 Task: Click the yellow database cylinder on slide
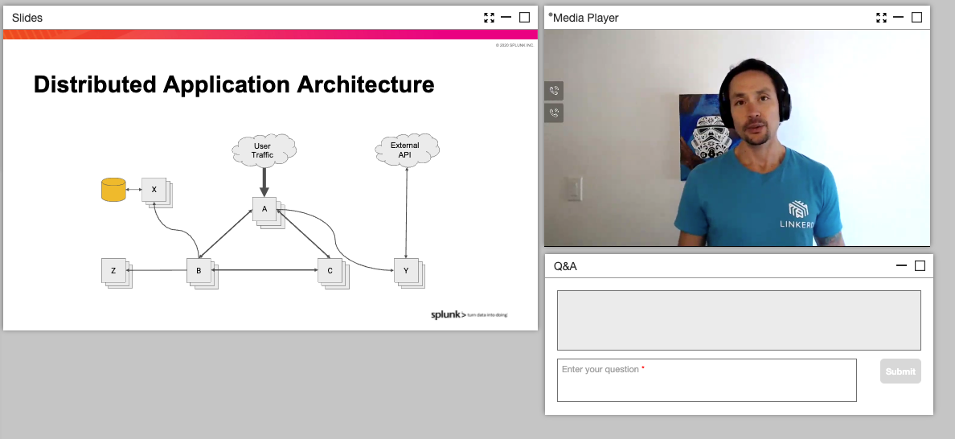(113, 190)
